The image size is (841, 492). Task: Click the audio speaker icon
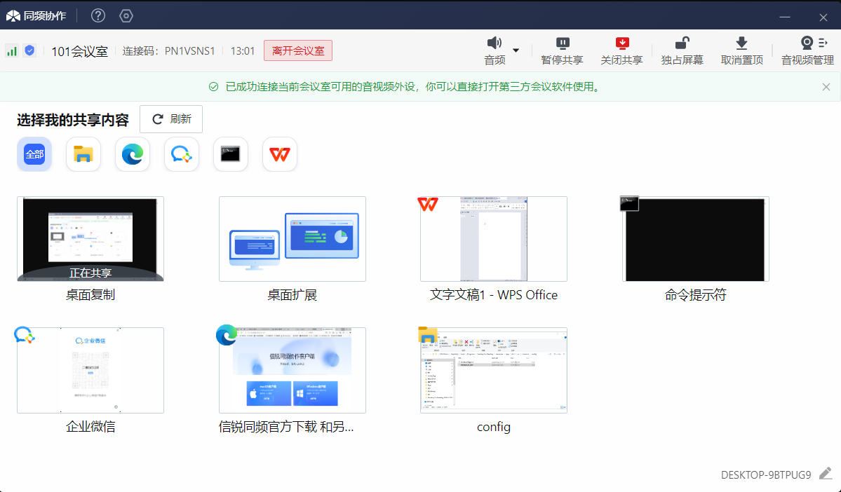tap(494, 43)
